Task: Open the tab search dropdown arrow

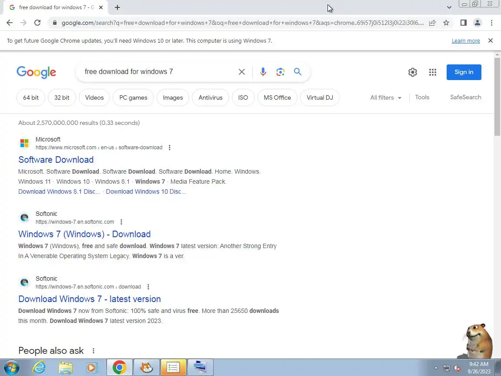Action: 449,7
